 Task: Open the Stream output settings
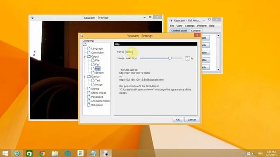pos(99,73)
